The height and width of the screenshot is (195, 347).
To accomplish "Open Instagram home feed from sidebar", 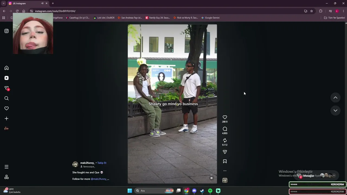I will pos(7,68).
